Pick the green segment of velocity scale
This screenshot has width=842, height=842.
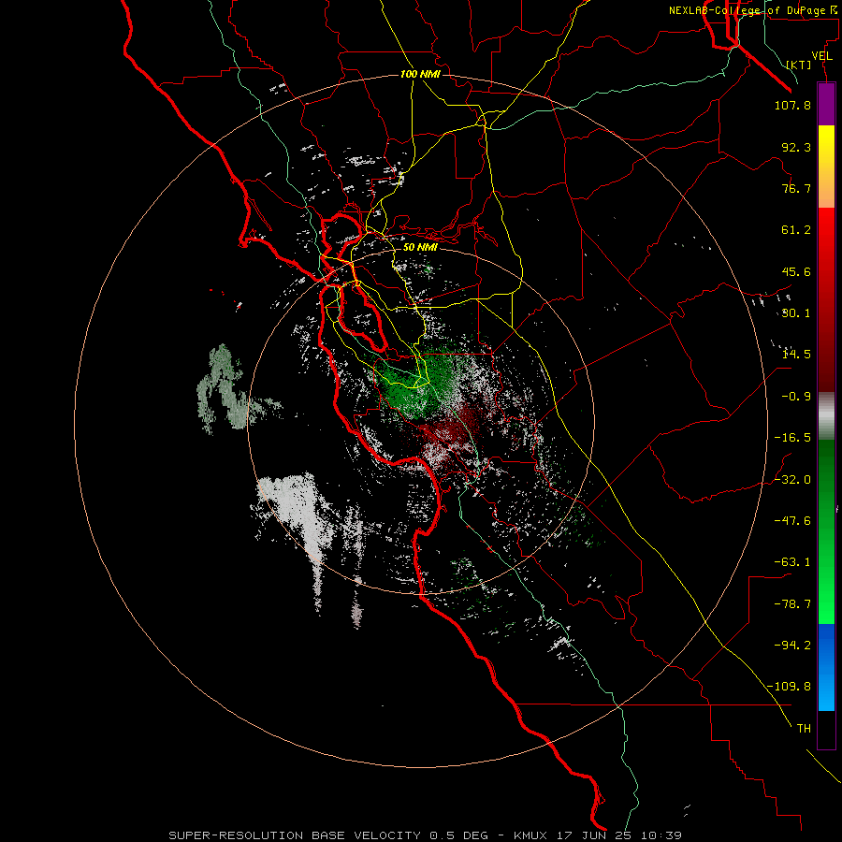point(826,531)
